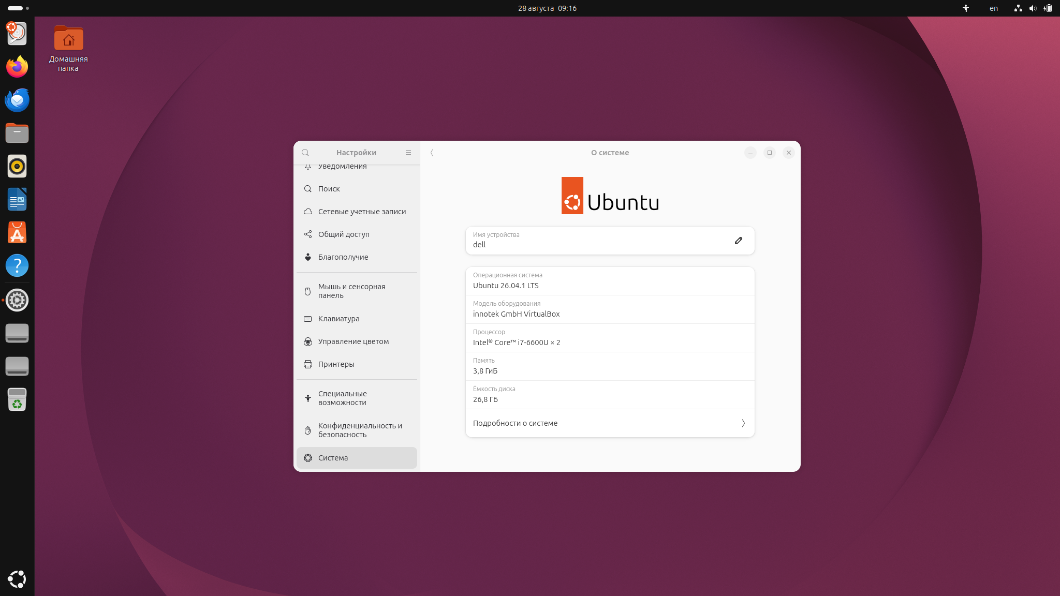Screen dimensions: 1060x596
Task: Click the 26,8 ГБ disk capacity value
Action: click(485, 399)
